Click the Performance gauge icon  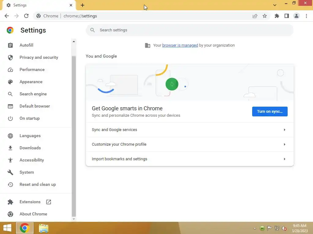pyautogui.click(x=10, y=70)
